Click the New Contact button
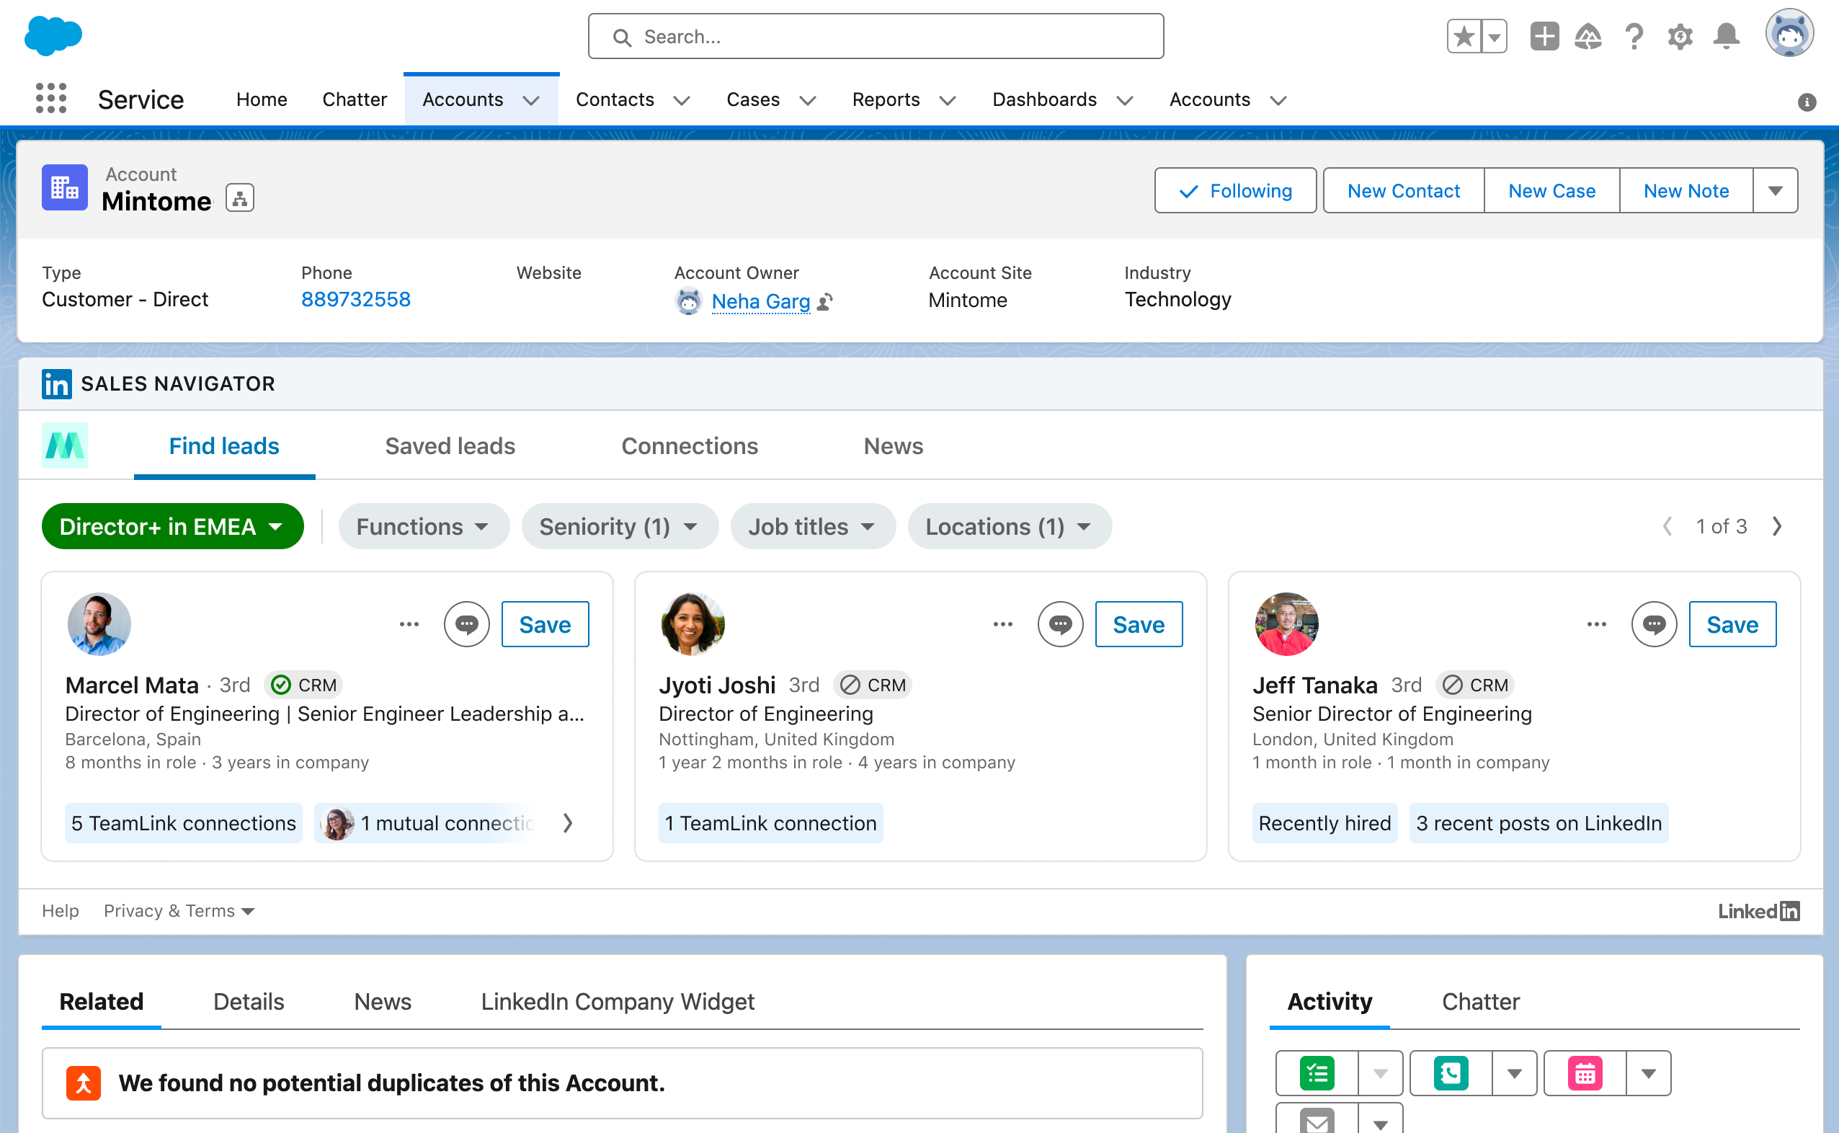 (x=1404, y=190)
